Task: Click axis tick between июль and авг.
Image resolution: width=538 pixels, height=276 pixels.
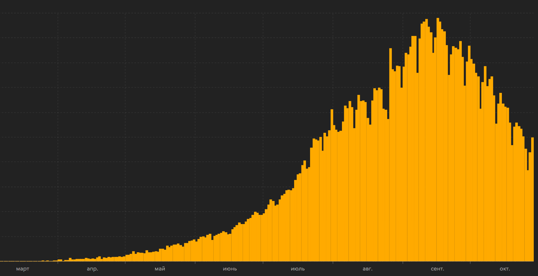Action: coord(333,262)
